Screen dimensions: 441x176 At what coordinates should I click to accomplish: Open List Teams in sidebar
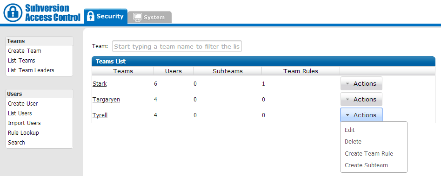tap(21, 60)
